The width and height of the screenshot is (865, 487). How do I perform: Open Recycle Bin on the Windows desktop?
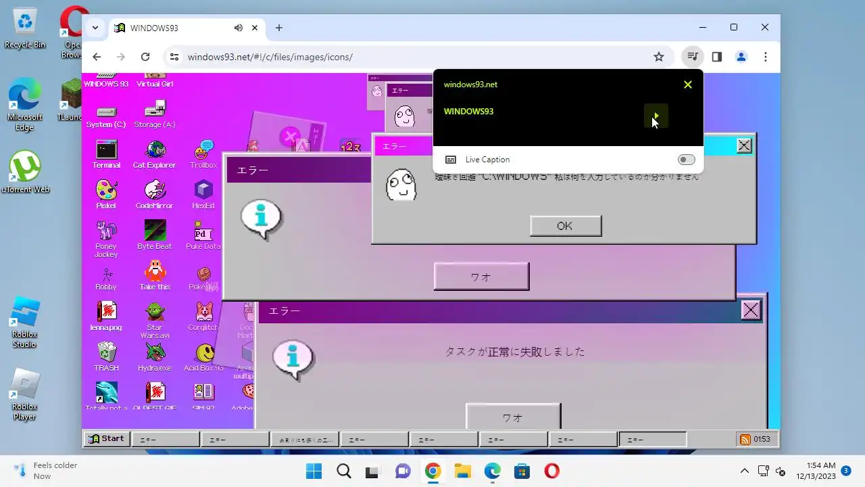25,28
